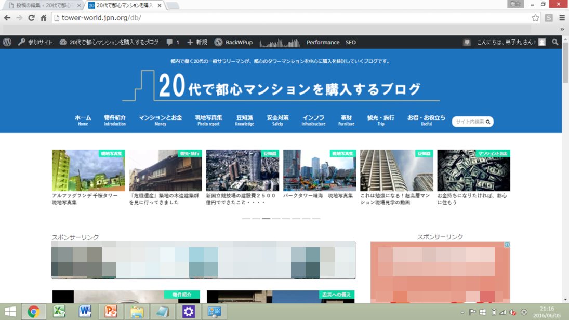Image resolution: width=569 pixels, height=320 pixels.
Task: Click the site search magnifier button
Action: pos(488,122)
